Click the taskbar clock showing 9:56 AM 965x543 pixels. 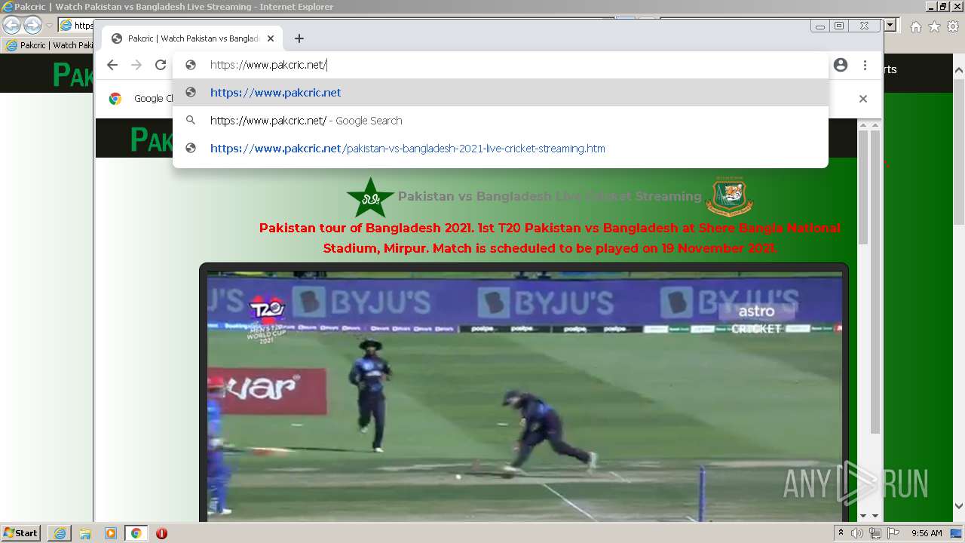(927, 533)
